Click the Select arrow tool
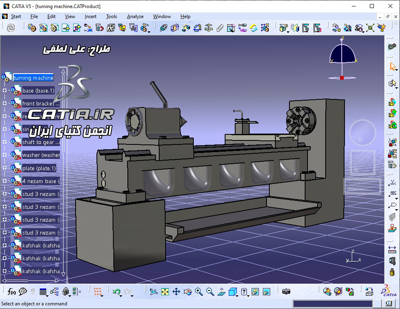This screenshot has width=400, height=309. click(x=392, y=66)
